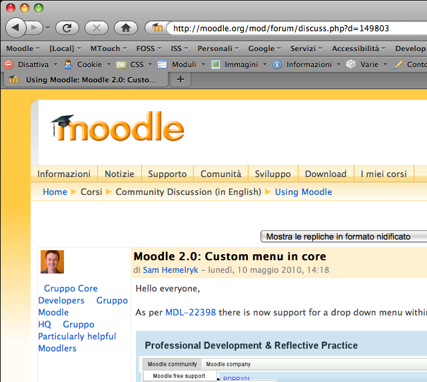
Task: Open Sam Hemelryk's profile link
Action: [171, 270]
